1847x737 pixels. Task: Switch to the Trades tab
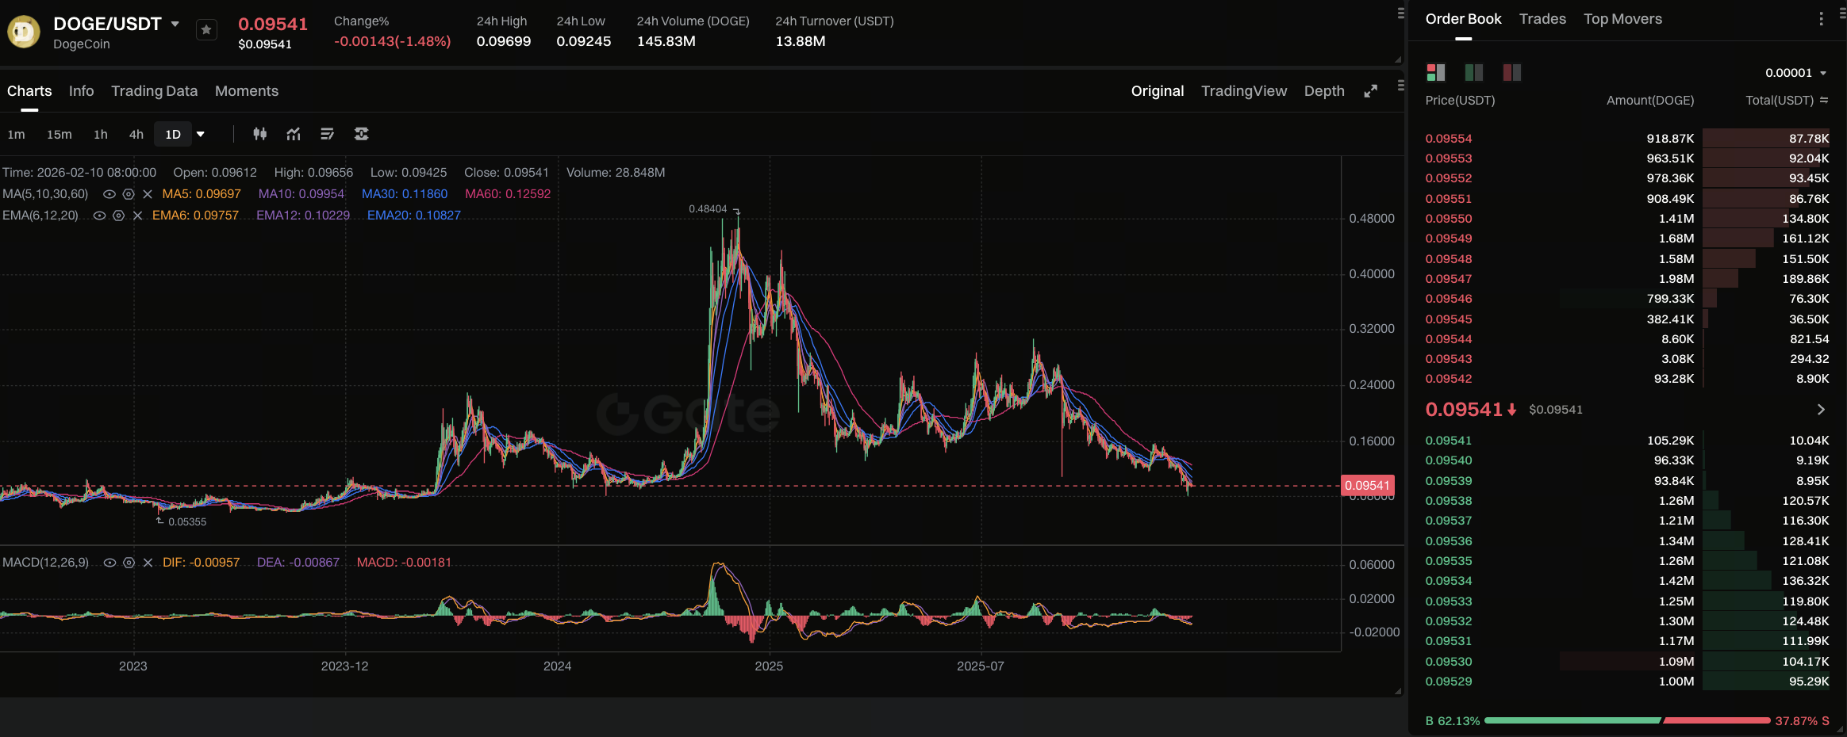pos(1542,18)
